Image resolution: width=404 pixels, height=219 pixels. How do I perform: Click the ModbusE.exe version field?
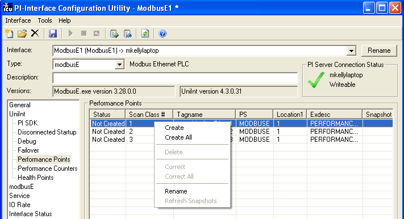click(x=114, y=91)
